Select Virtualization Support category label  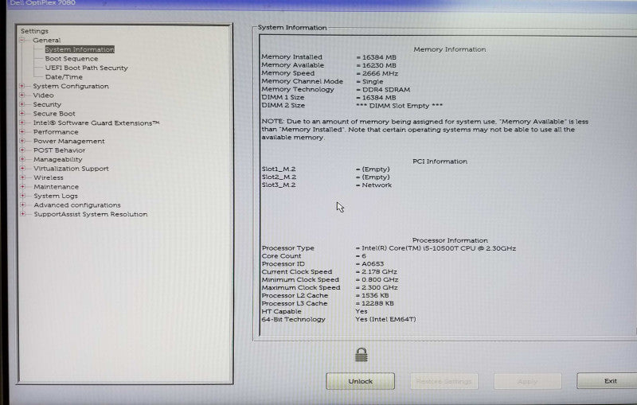(x=71, y=169)
